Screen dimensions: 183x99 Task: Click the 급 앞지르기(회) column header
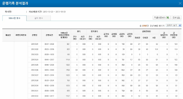coord(164,35)
